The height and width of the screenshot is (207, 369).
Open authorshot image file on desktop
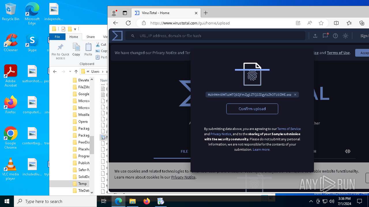coord(32,74)
